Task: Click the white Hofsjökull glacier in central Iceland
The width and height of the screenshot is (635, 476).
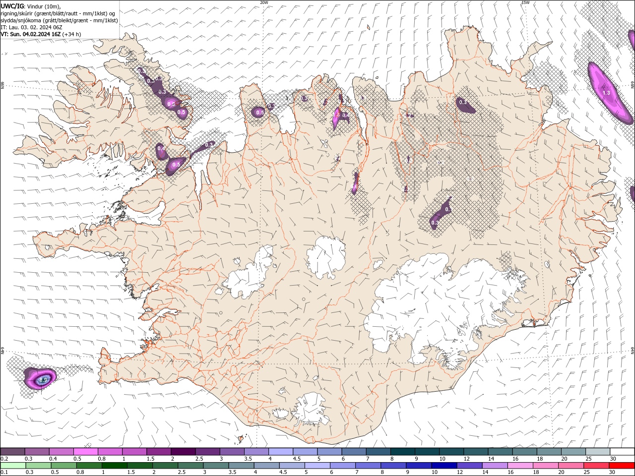Action: [326, 257]
